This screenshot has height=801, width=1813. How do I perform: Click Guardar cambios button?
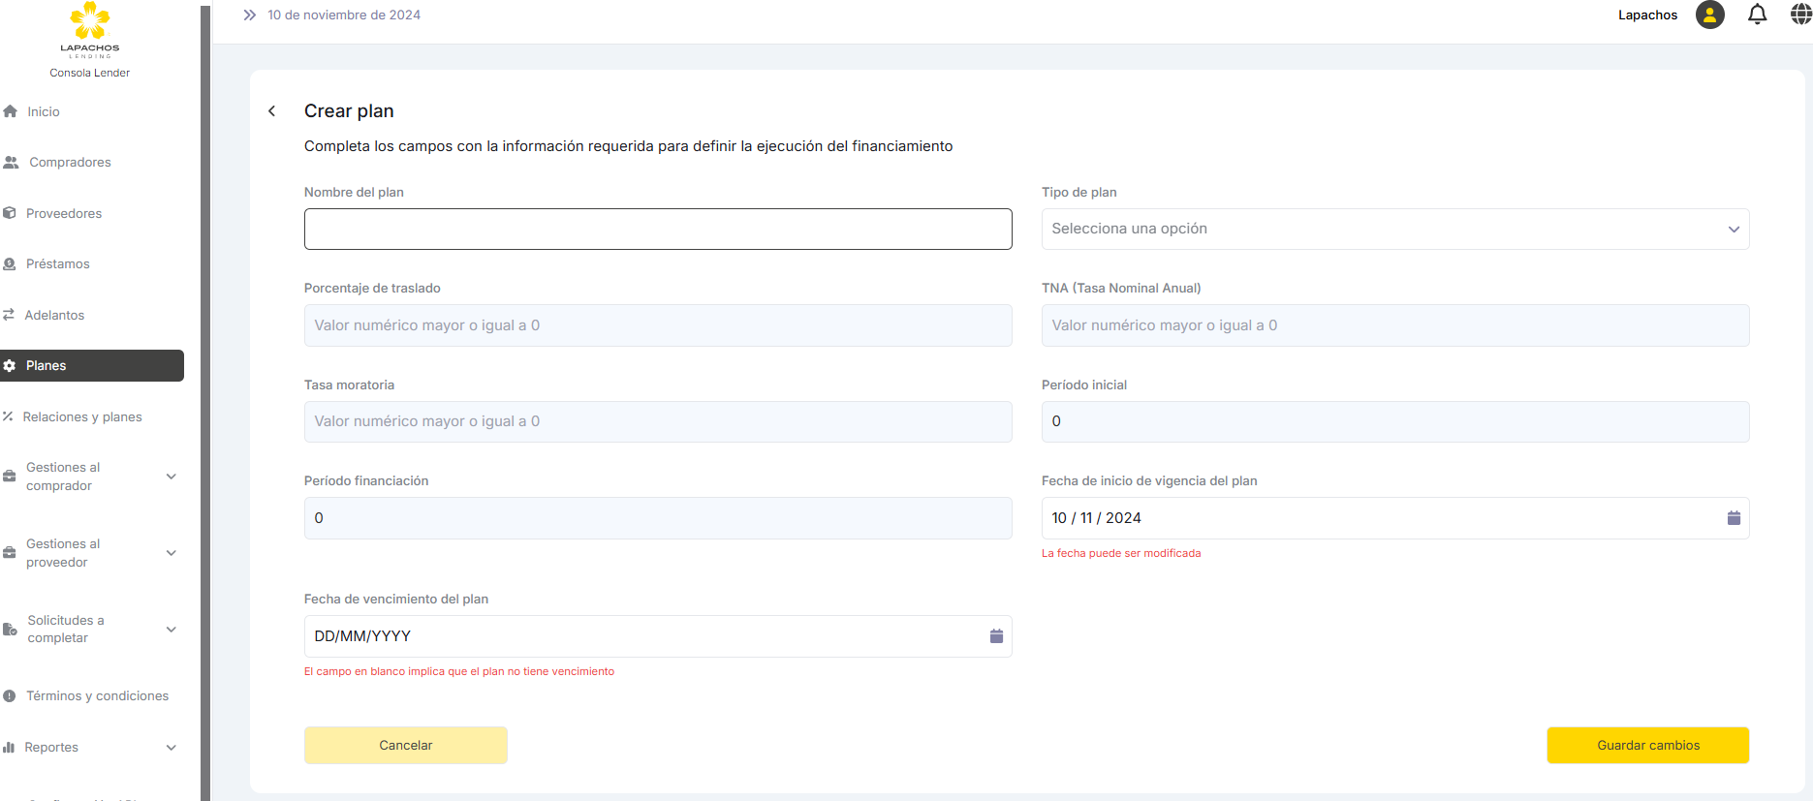[x=1647, y=745]
